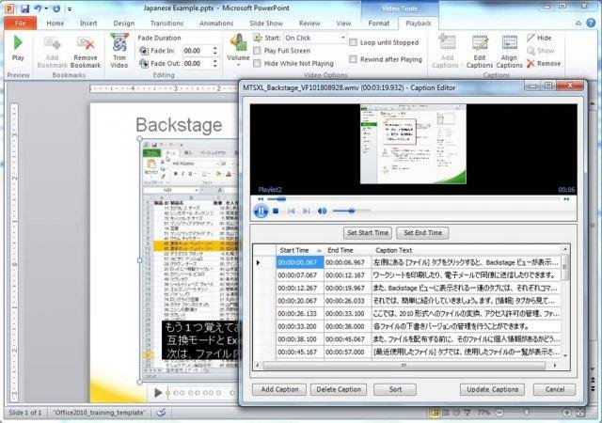This screenshot has height=423, width=602.
Task: Click the zoom in plus icon in status bar
Action: click(566, 413)
